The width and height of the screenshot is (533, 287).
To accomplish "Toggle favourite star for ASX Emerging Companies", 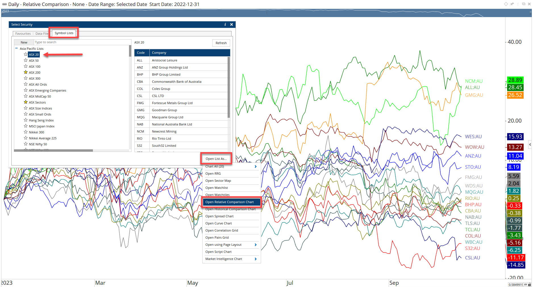I will coord(26,90).
